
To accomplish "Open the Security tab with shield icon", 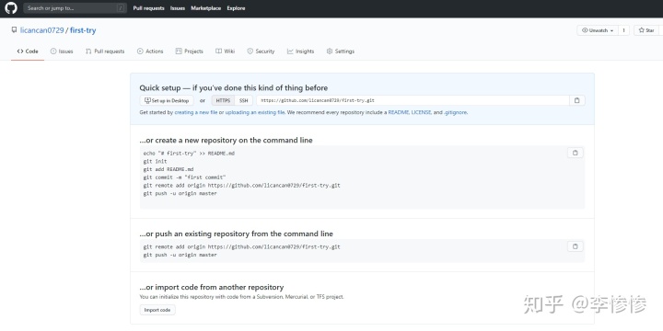I will click(x=261, y=51).
